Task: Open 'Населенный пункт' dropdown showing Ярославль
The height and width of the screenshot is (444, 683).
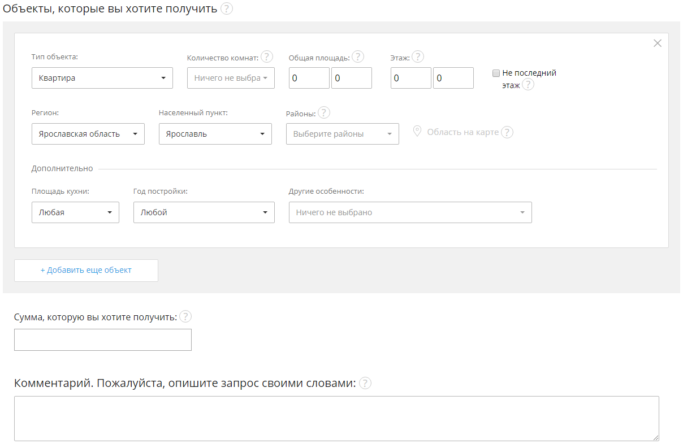Action: (215, 134)
